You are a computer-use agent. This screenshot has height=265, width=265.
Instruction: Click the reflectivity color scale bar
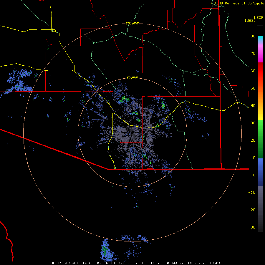pyautogui.click(x=260, y=131)
